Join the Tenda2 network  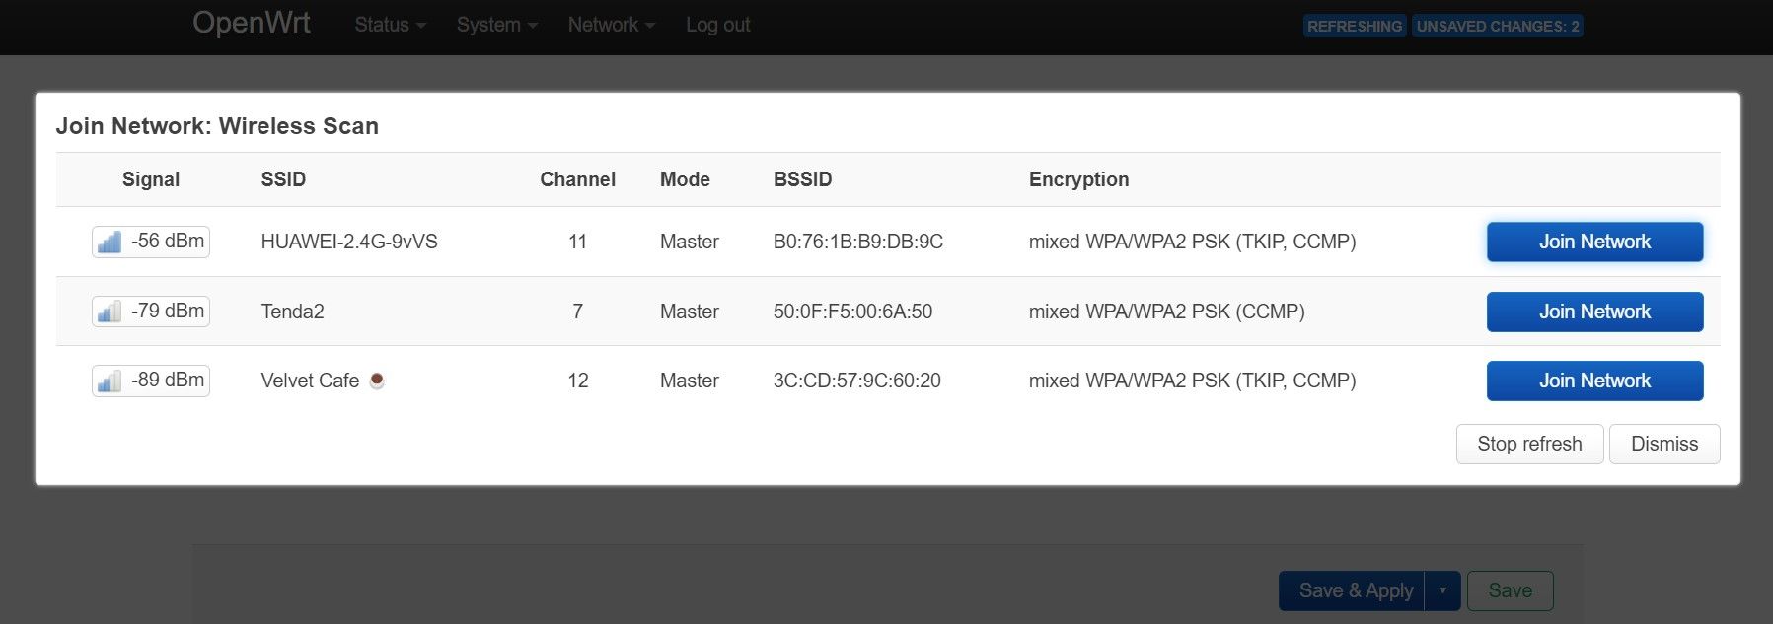point(1593,311)
